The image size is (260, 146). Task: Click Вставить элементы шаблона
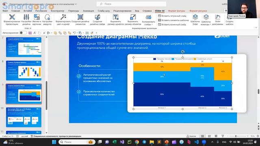pos(173,20)
